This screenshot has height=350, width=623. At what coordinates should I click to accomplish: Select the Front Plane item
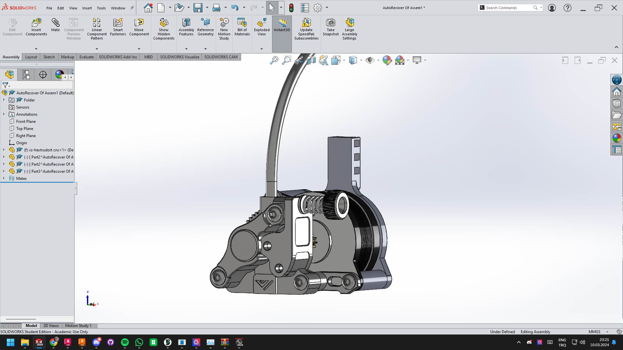click(26, 121)
